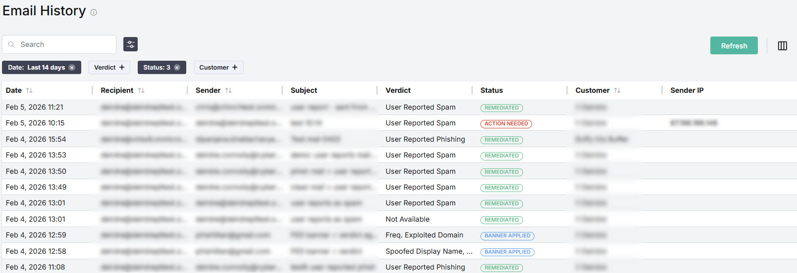The height and width of the screenshot is (273, 797).
Task: Click User Reported Phishing on Feb 4 15:54
Action: click(x=425, y=139)
